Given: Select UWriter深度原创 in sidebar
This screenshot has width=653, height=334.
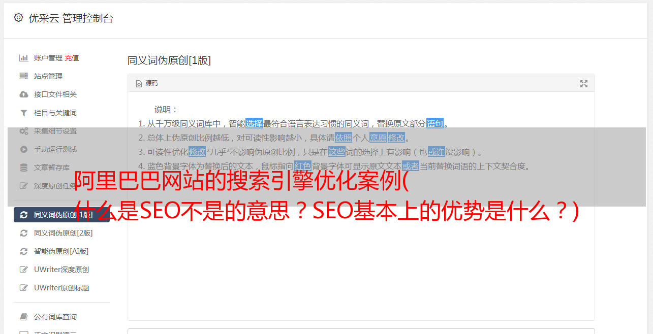Looking at the screenshot, I should point(61,270).
